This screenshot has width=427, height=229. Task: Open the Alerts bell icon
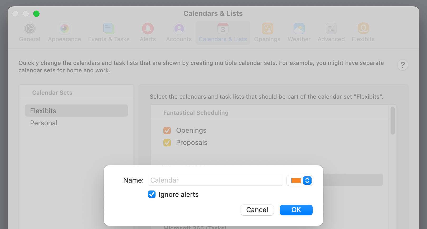pos(148,29)
